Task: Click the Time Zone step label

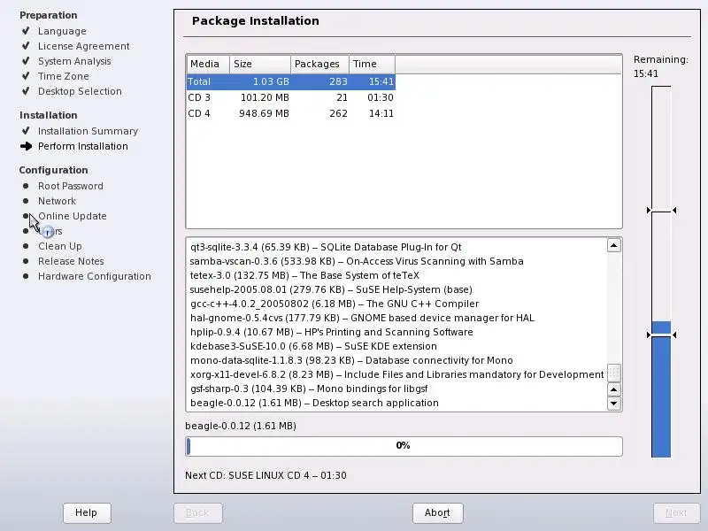Action: coord(63,76)
